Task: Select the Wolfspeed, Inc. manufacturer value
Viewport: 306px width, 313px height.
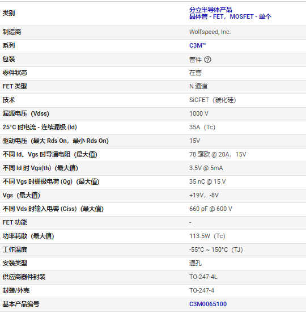Action: (210, 32)
